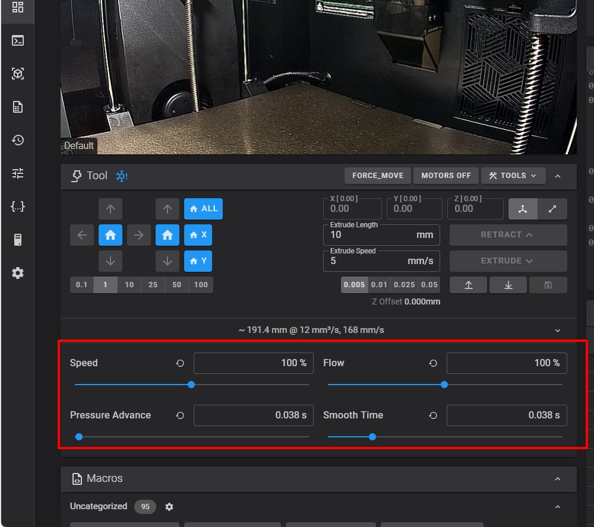Open the TOOLS dropdown menu
The height and width of the screenshot is (527, 594).
(513, 176)
